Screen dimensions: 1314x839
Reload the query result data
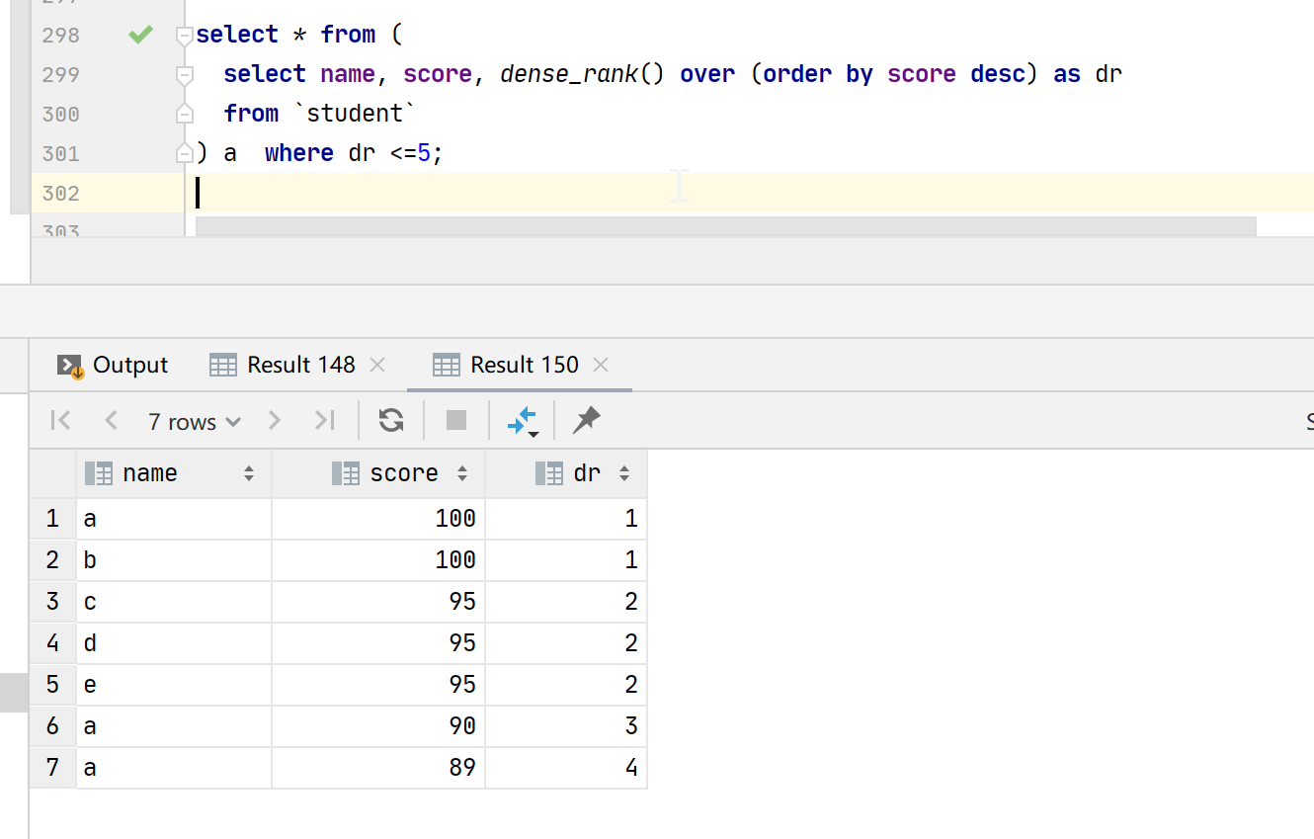tap(391, 421)
